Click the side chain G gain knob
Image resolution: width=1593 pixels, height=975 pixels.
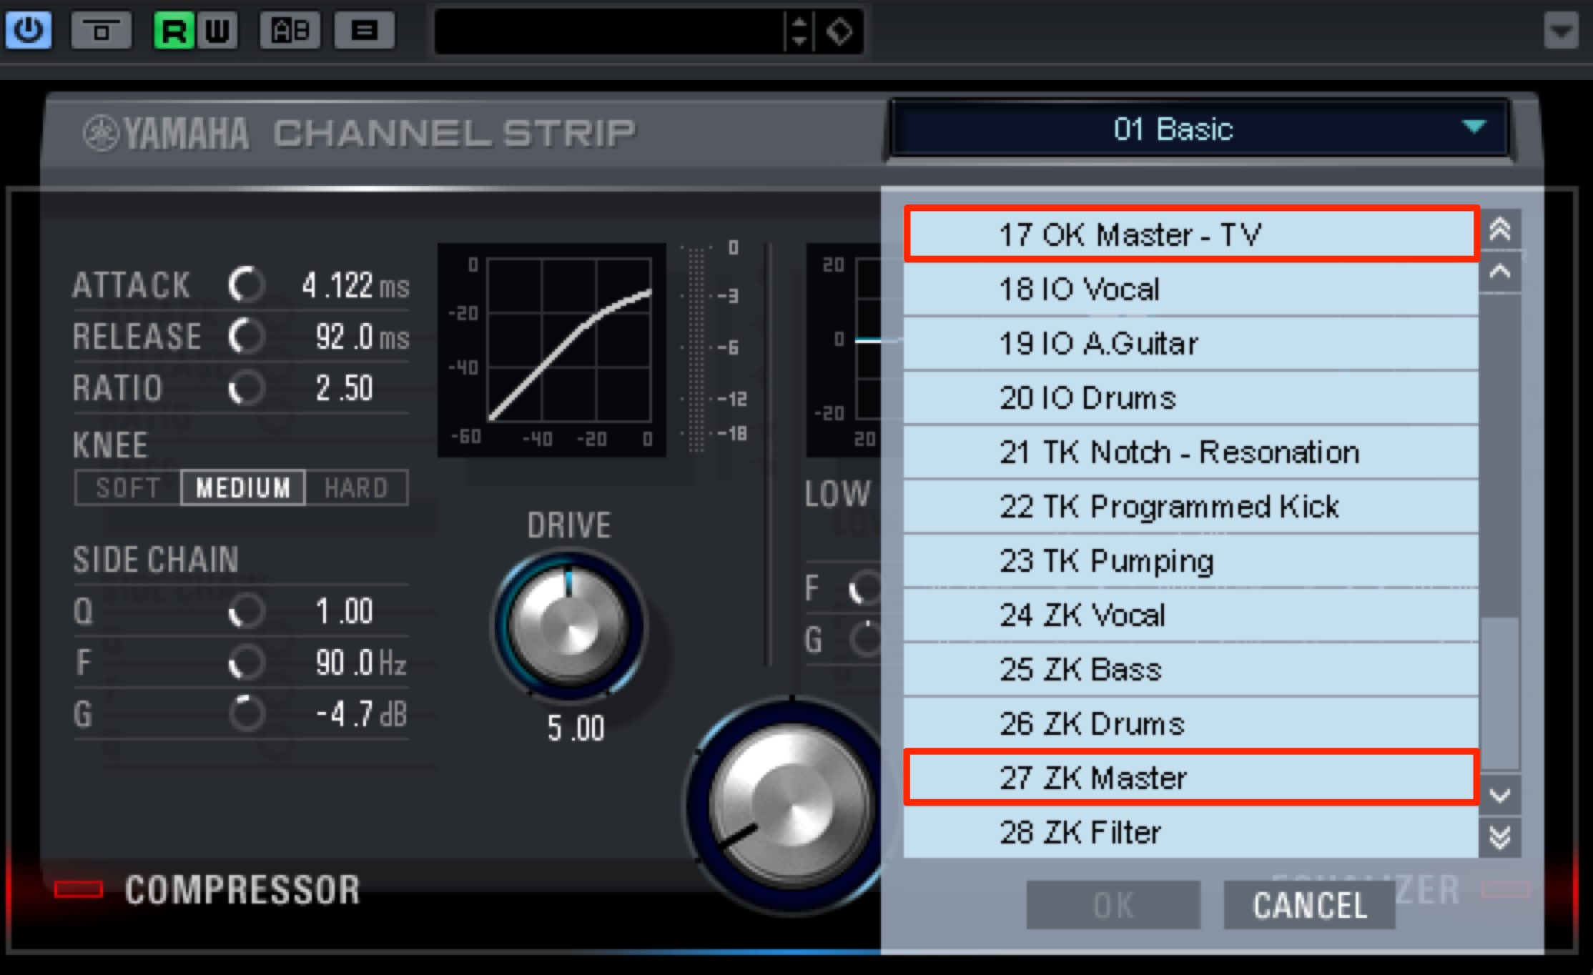(x=247, y=713)
